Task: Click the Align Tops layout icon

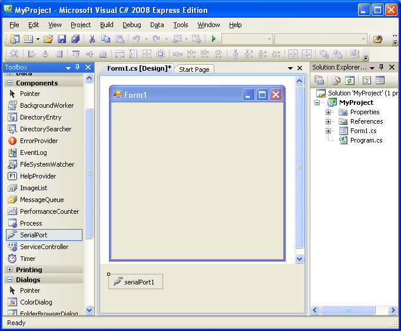Action: pyautogui.click(x=76, y=54)
